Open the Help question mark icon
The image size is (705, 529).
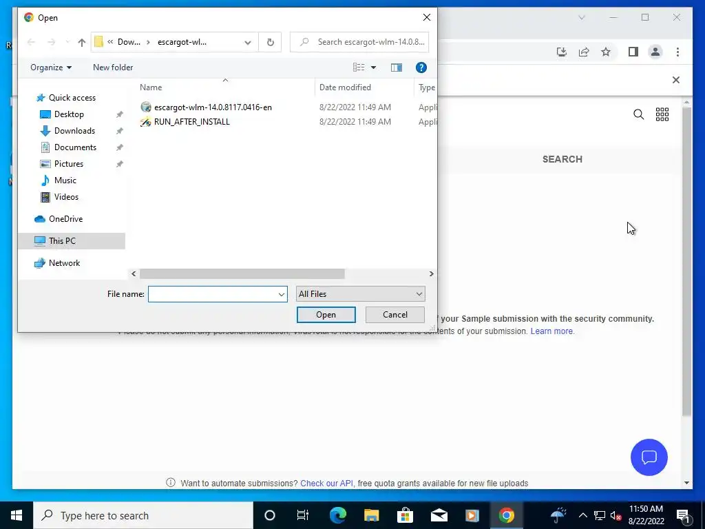(x=421, y=68)
